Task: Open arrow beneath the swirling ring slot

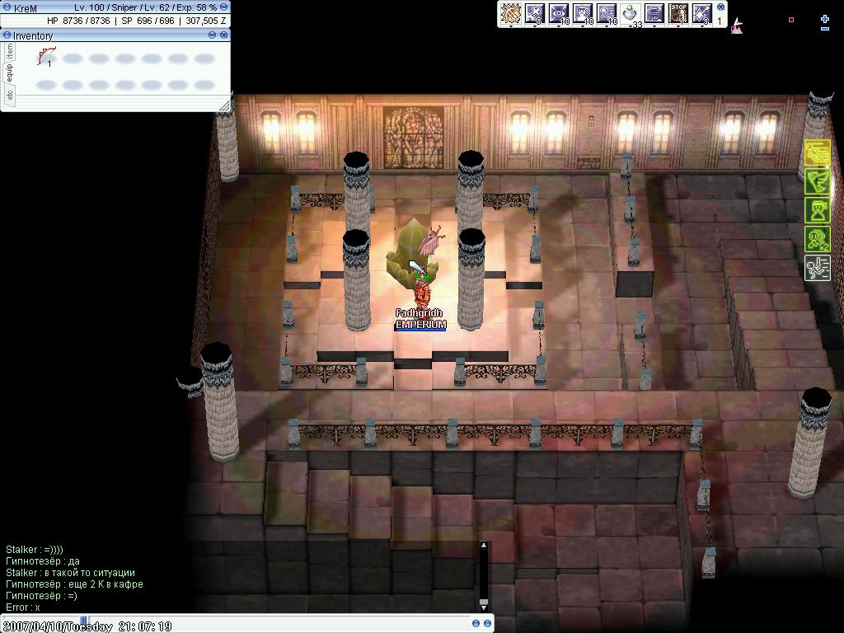Action: pyautogui.click(x=654, y=26)
